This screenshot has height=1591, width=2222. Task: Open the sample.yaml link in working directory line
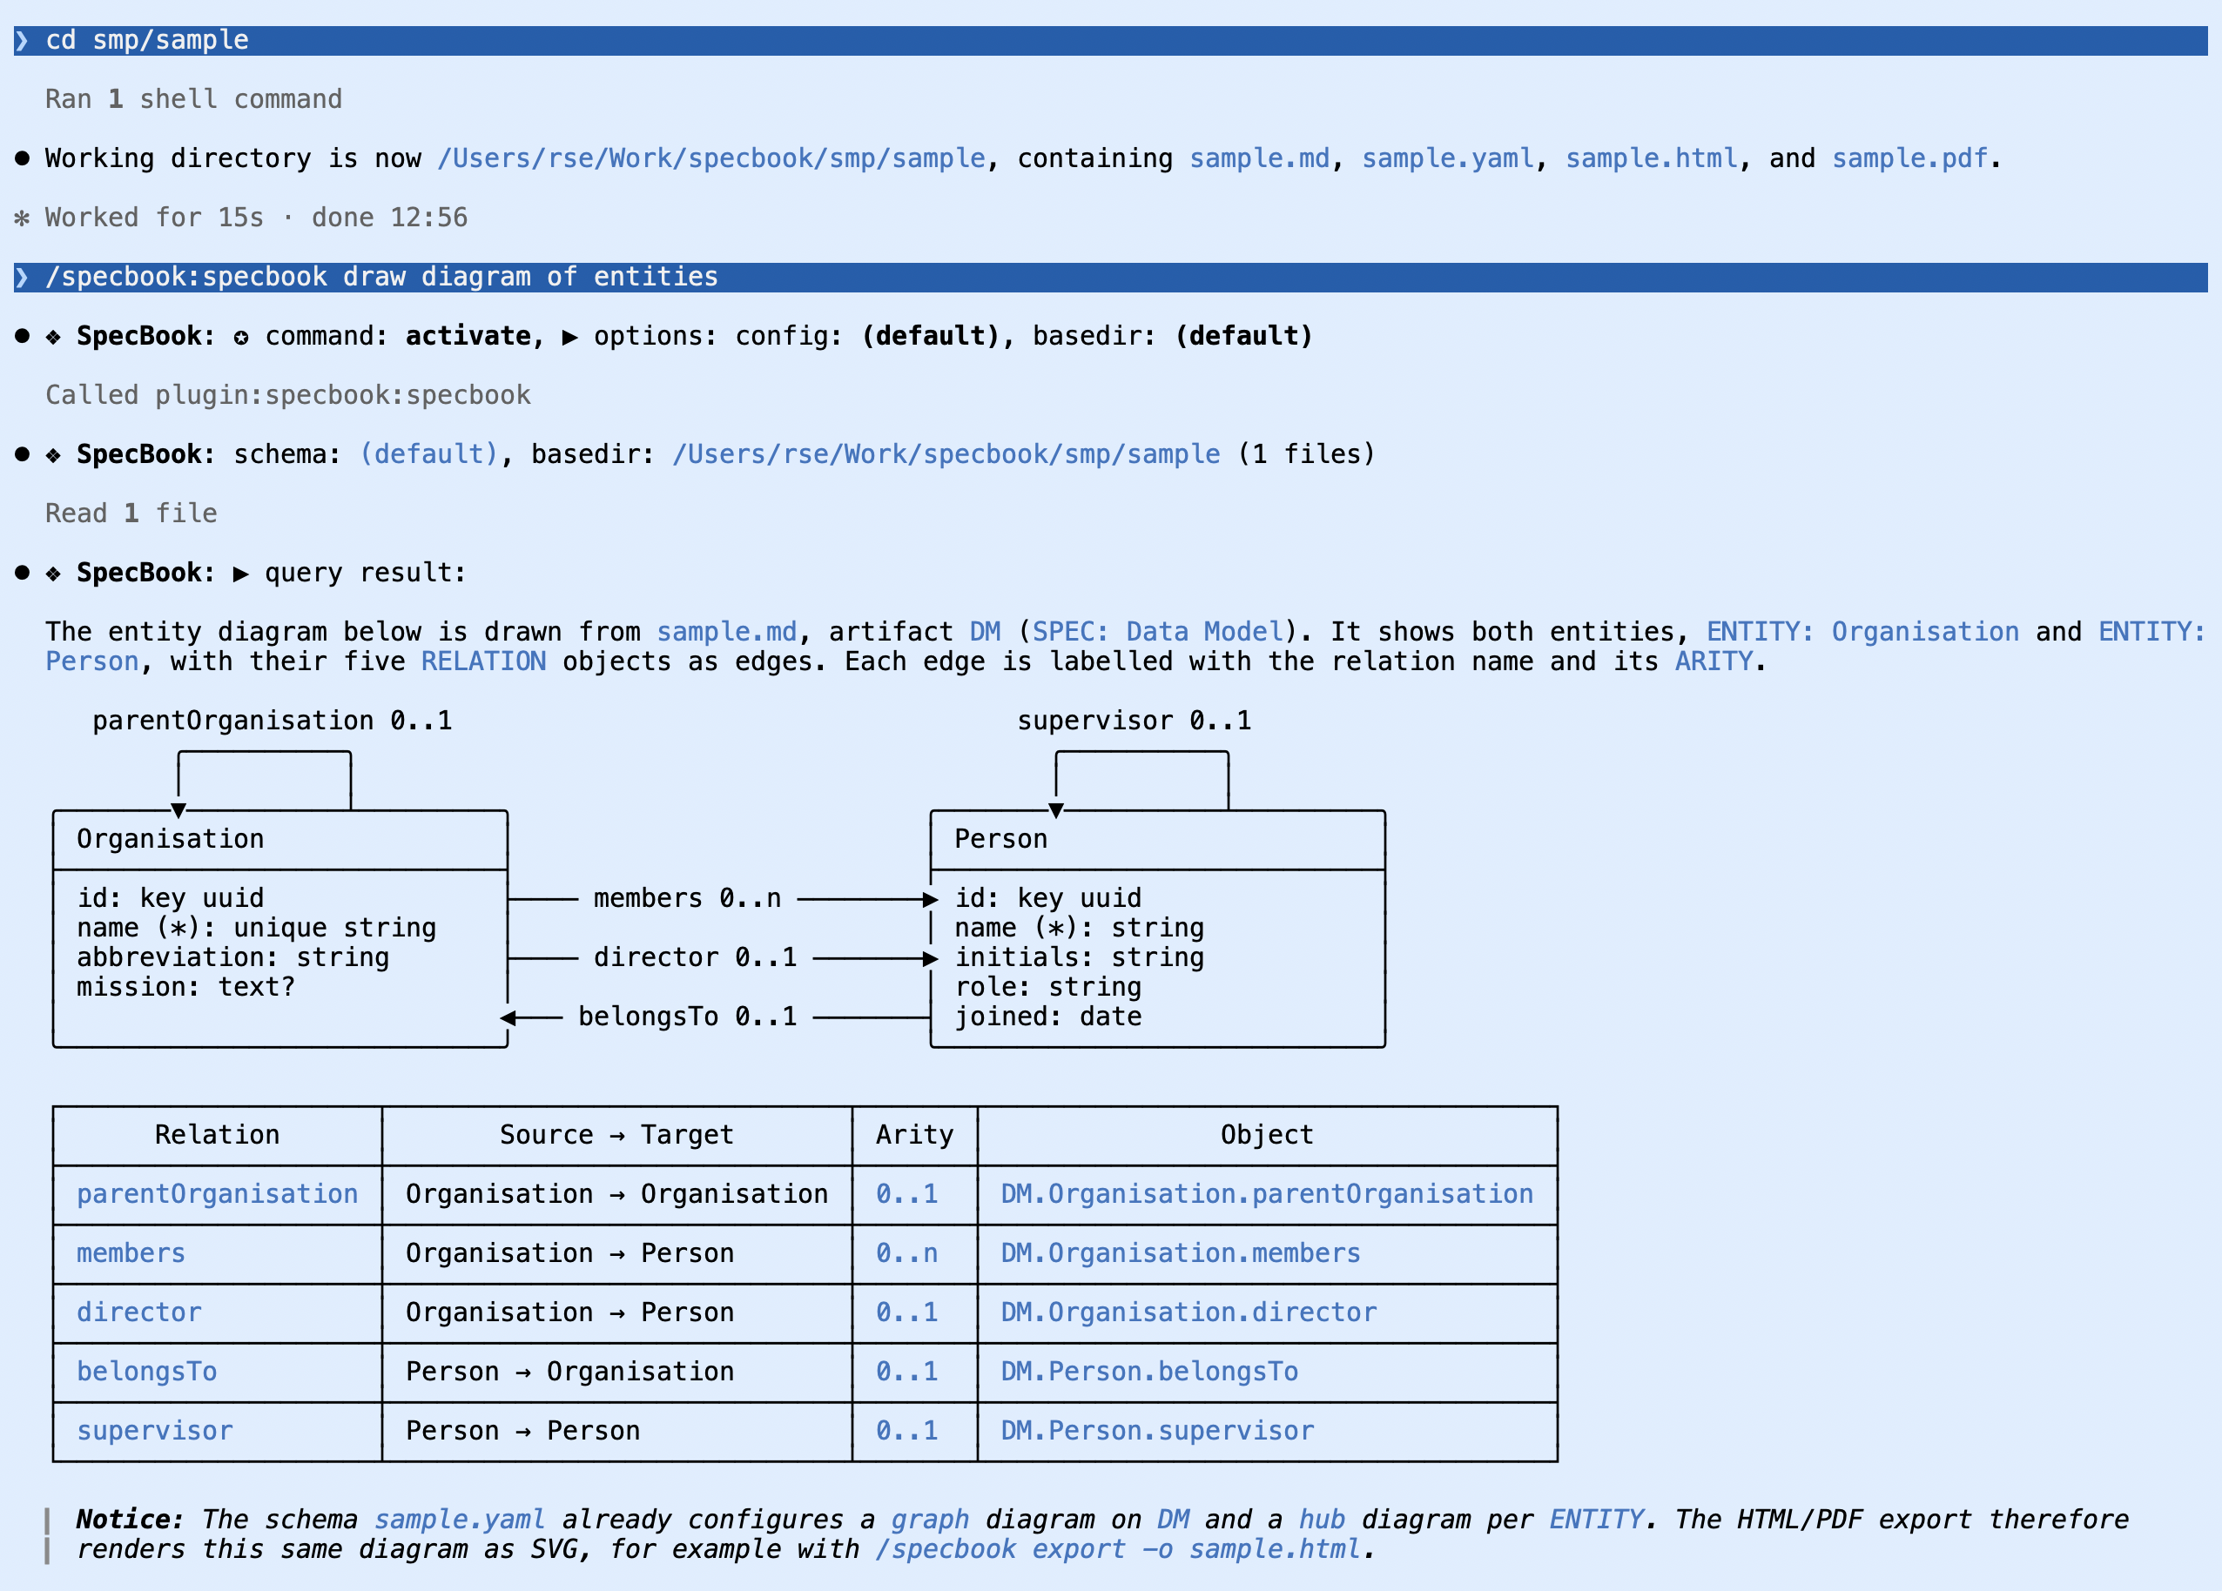click(x=1447, y=158)
